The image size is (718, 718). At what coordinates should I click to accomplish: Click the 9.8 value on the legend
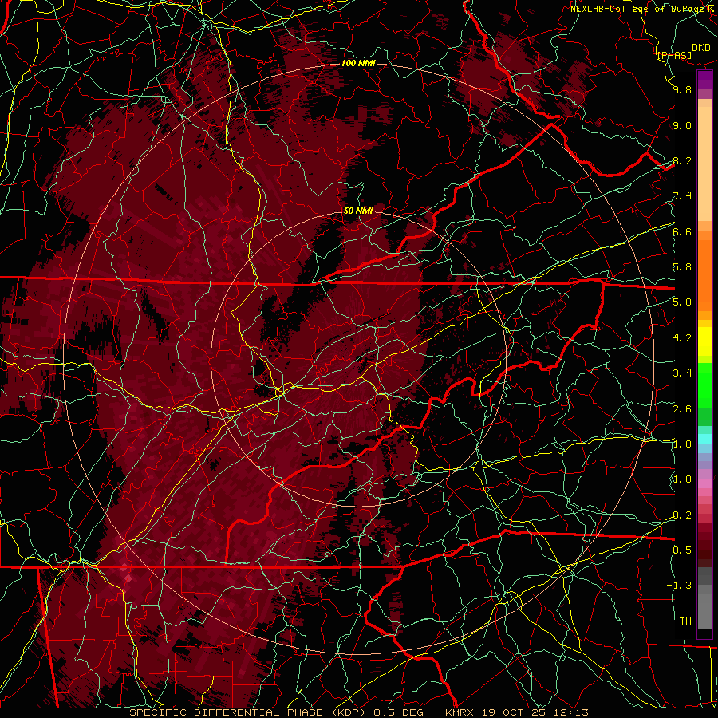[682, 89]
